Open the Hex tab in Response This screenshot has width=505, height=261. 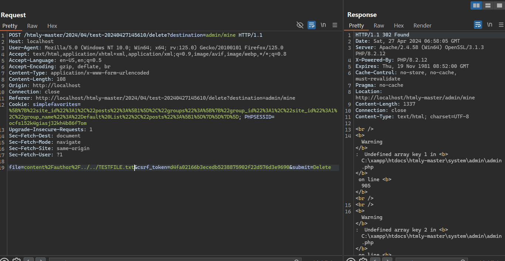click(x=399, y=26)
